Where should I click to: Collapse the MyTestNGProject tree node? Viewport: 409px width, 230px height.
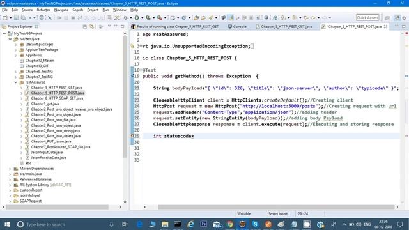(4, 34)
